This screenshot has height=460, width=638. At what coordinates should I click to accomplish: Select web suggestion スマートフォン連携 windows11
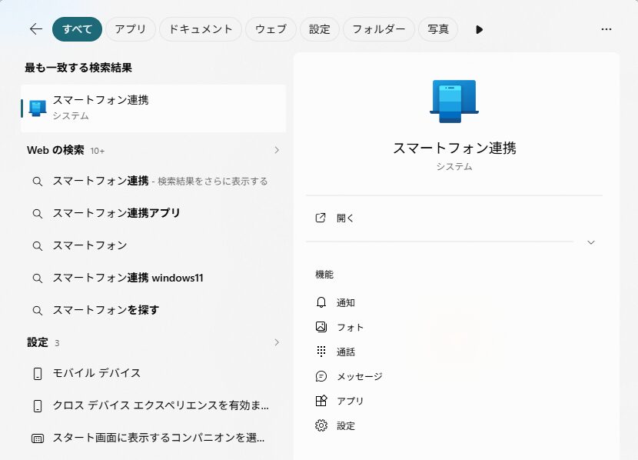coord(154,278)
